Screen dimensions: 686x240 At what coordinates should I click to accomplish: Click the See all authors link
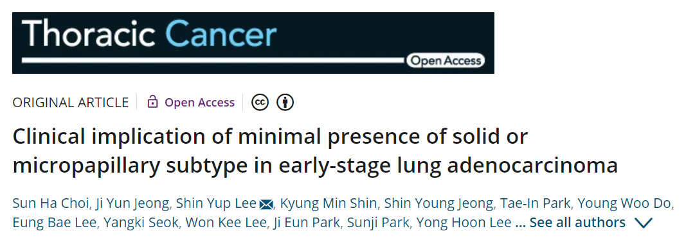pos(577,223)
